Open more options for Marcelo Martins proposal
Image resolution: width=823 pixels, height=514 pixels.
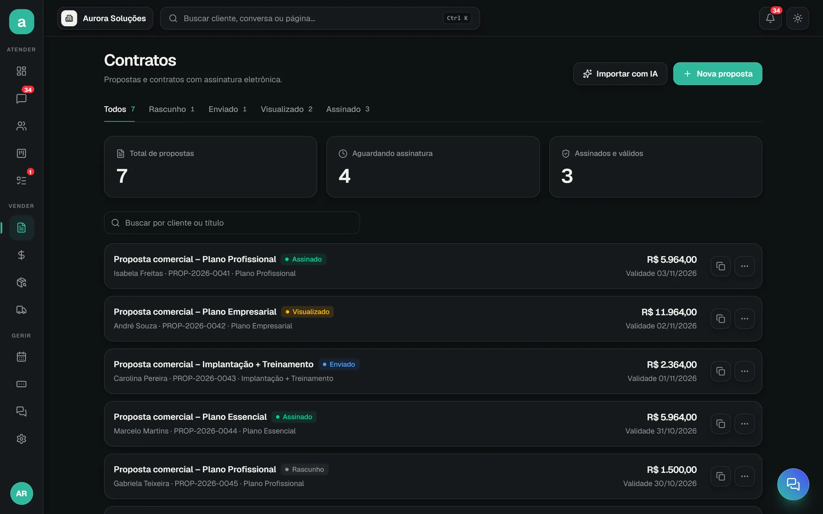pos(745,424)
